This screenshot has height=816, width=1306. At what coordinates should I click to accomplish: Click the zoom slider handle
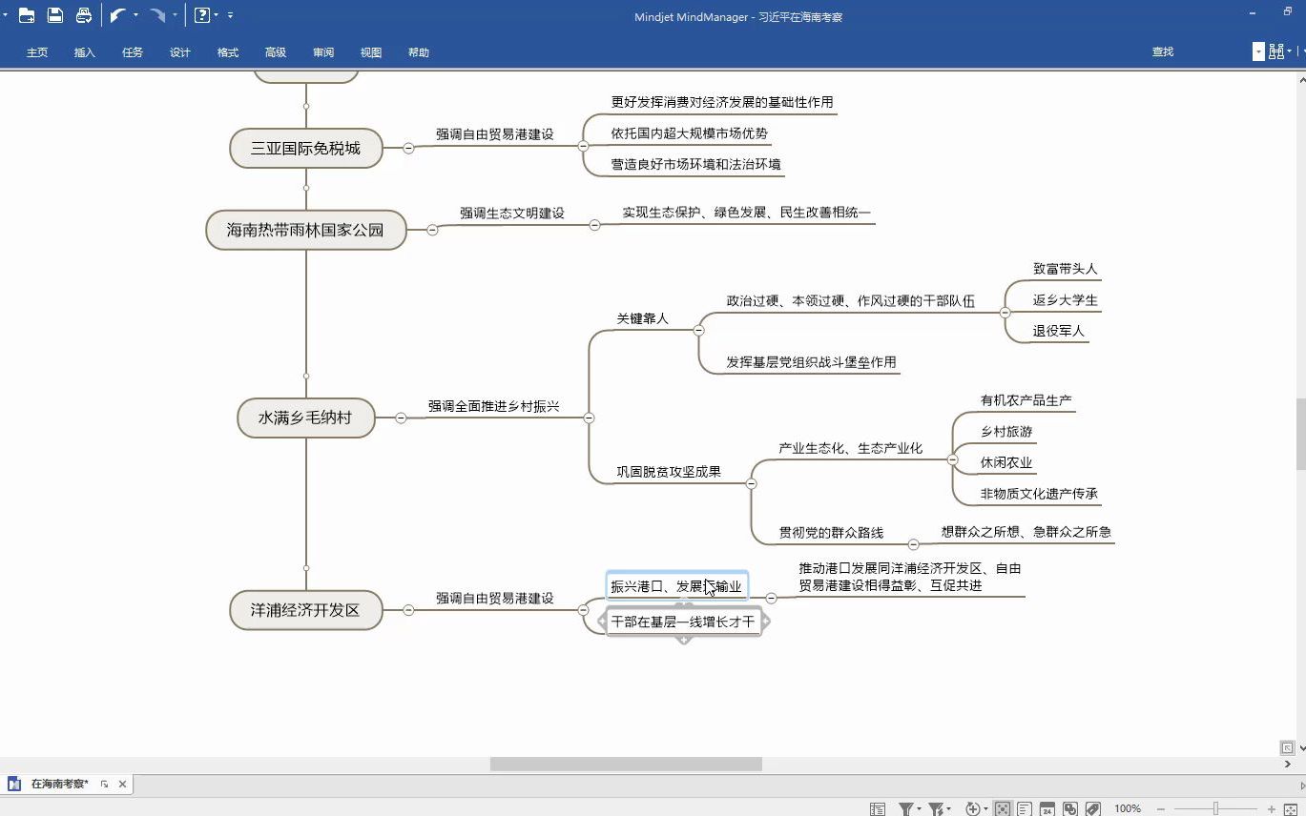(1215, 809)
